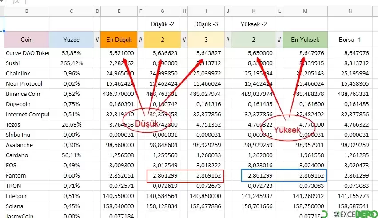Click the 53,85% percentage cell
Screen dimensions: 378x218
tap(72, 53)
